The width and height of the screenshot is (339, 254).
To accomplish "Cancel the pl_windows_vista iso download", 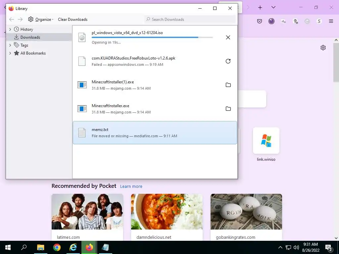I will (228, 37).
